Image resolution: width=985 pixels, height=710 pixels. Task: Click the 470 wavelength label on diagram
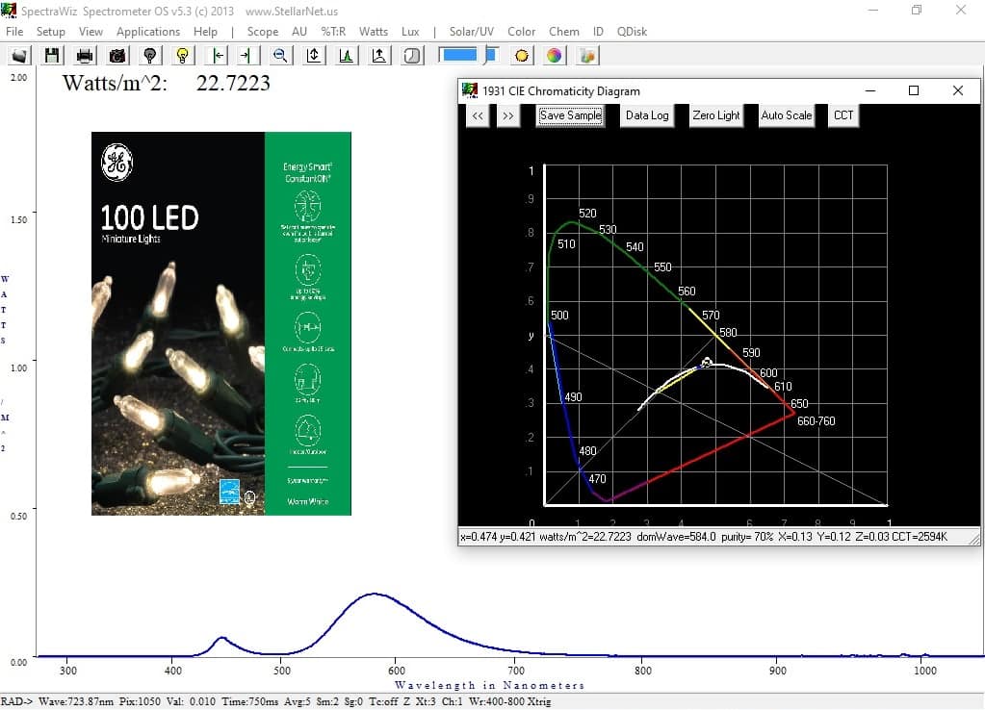point(597,479)
